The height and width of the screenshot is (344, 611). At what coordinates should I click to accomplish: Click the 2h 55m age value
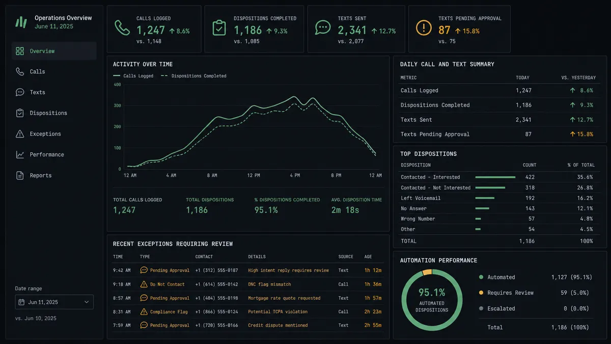pyautogui.click(x=373, y=325)
